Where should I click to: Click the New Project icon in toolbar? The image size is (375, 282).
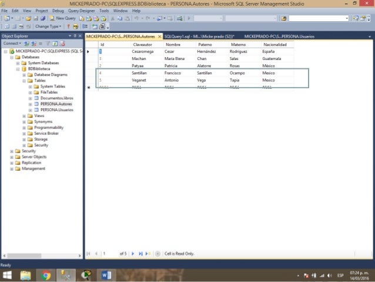tap(7, 18)
